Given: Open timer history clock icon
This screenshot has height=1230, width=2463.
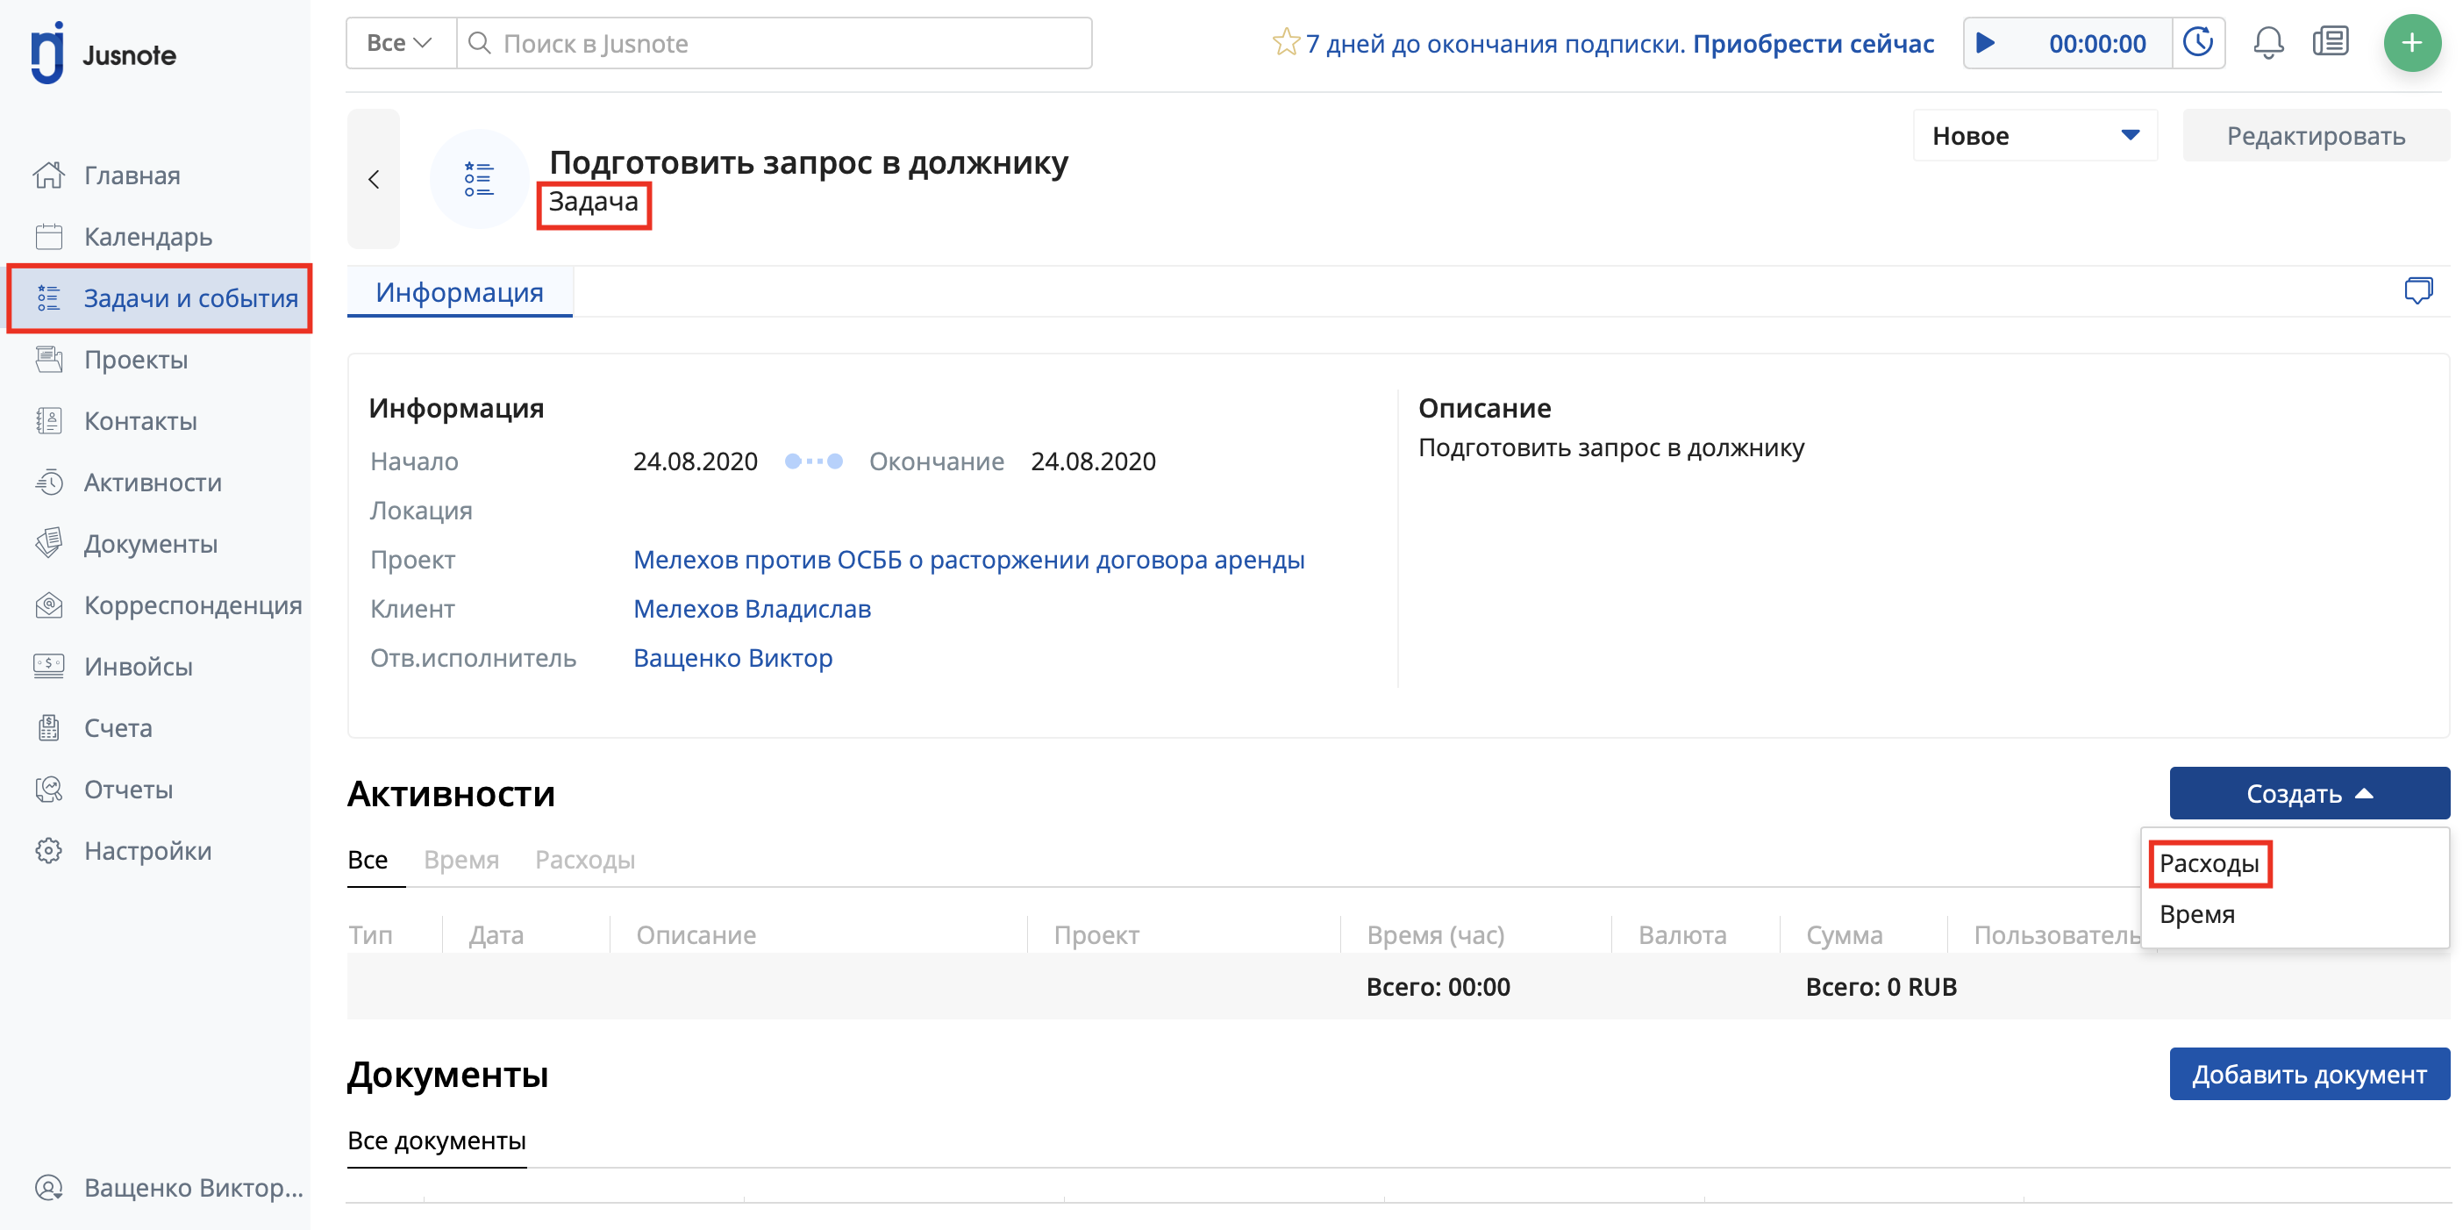Looking at the screenshot, I should [2197, 43].
